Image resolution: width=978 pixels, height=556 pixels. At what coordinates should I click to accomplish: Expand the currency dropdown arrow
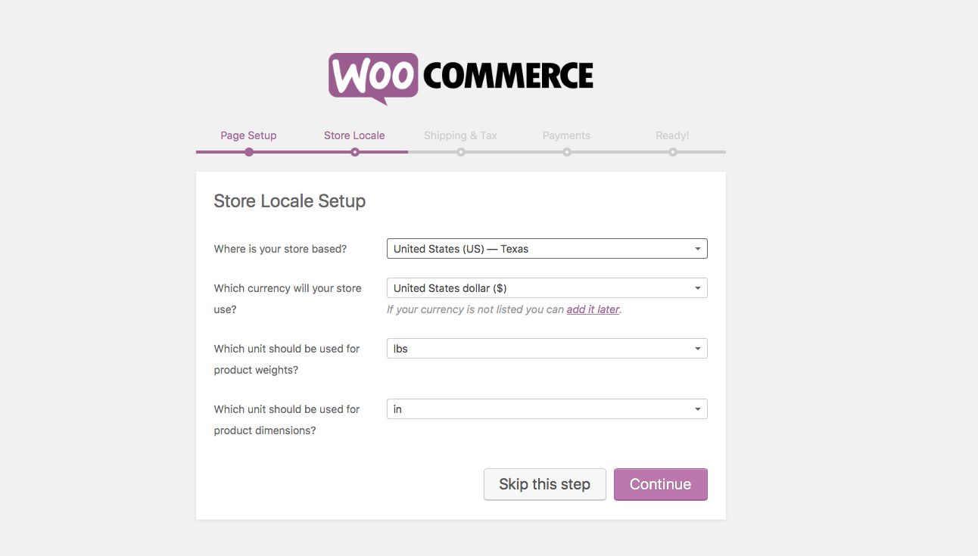tap(697, 288)
